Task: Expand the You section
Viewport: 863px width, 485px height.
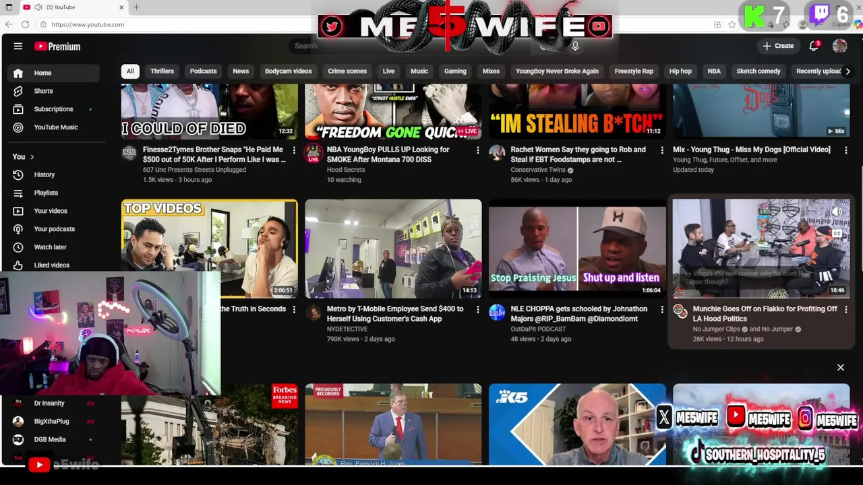Action: click(23, 156)
